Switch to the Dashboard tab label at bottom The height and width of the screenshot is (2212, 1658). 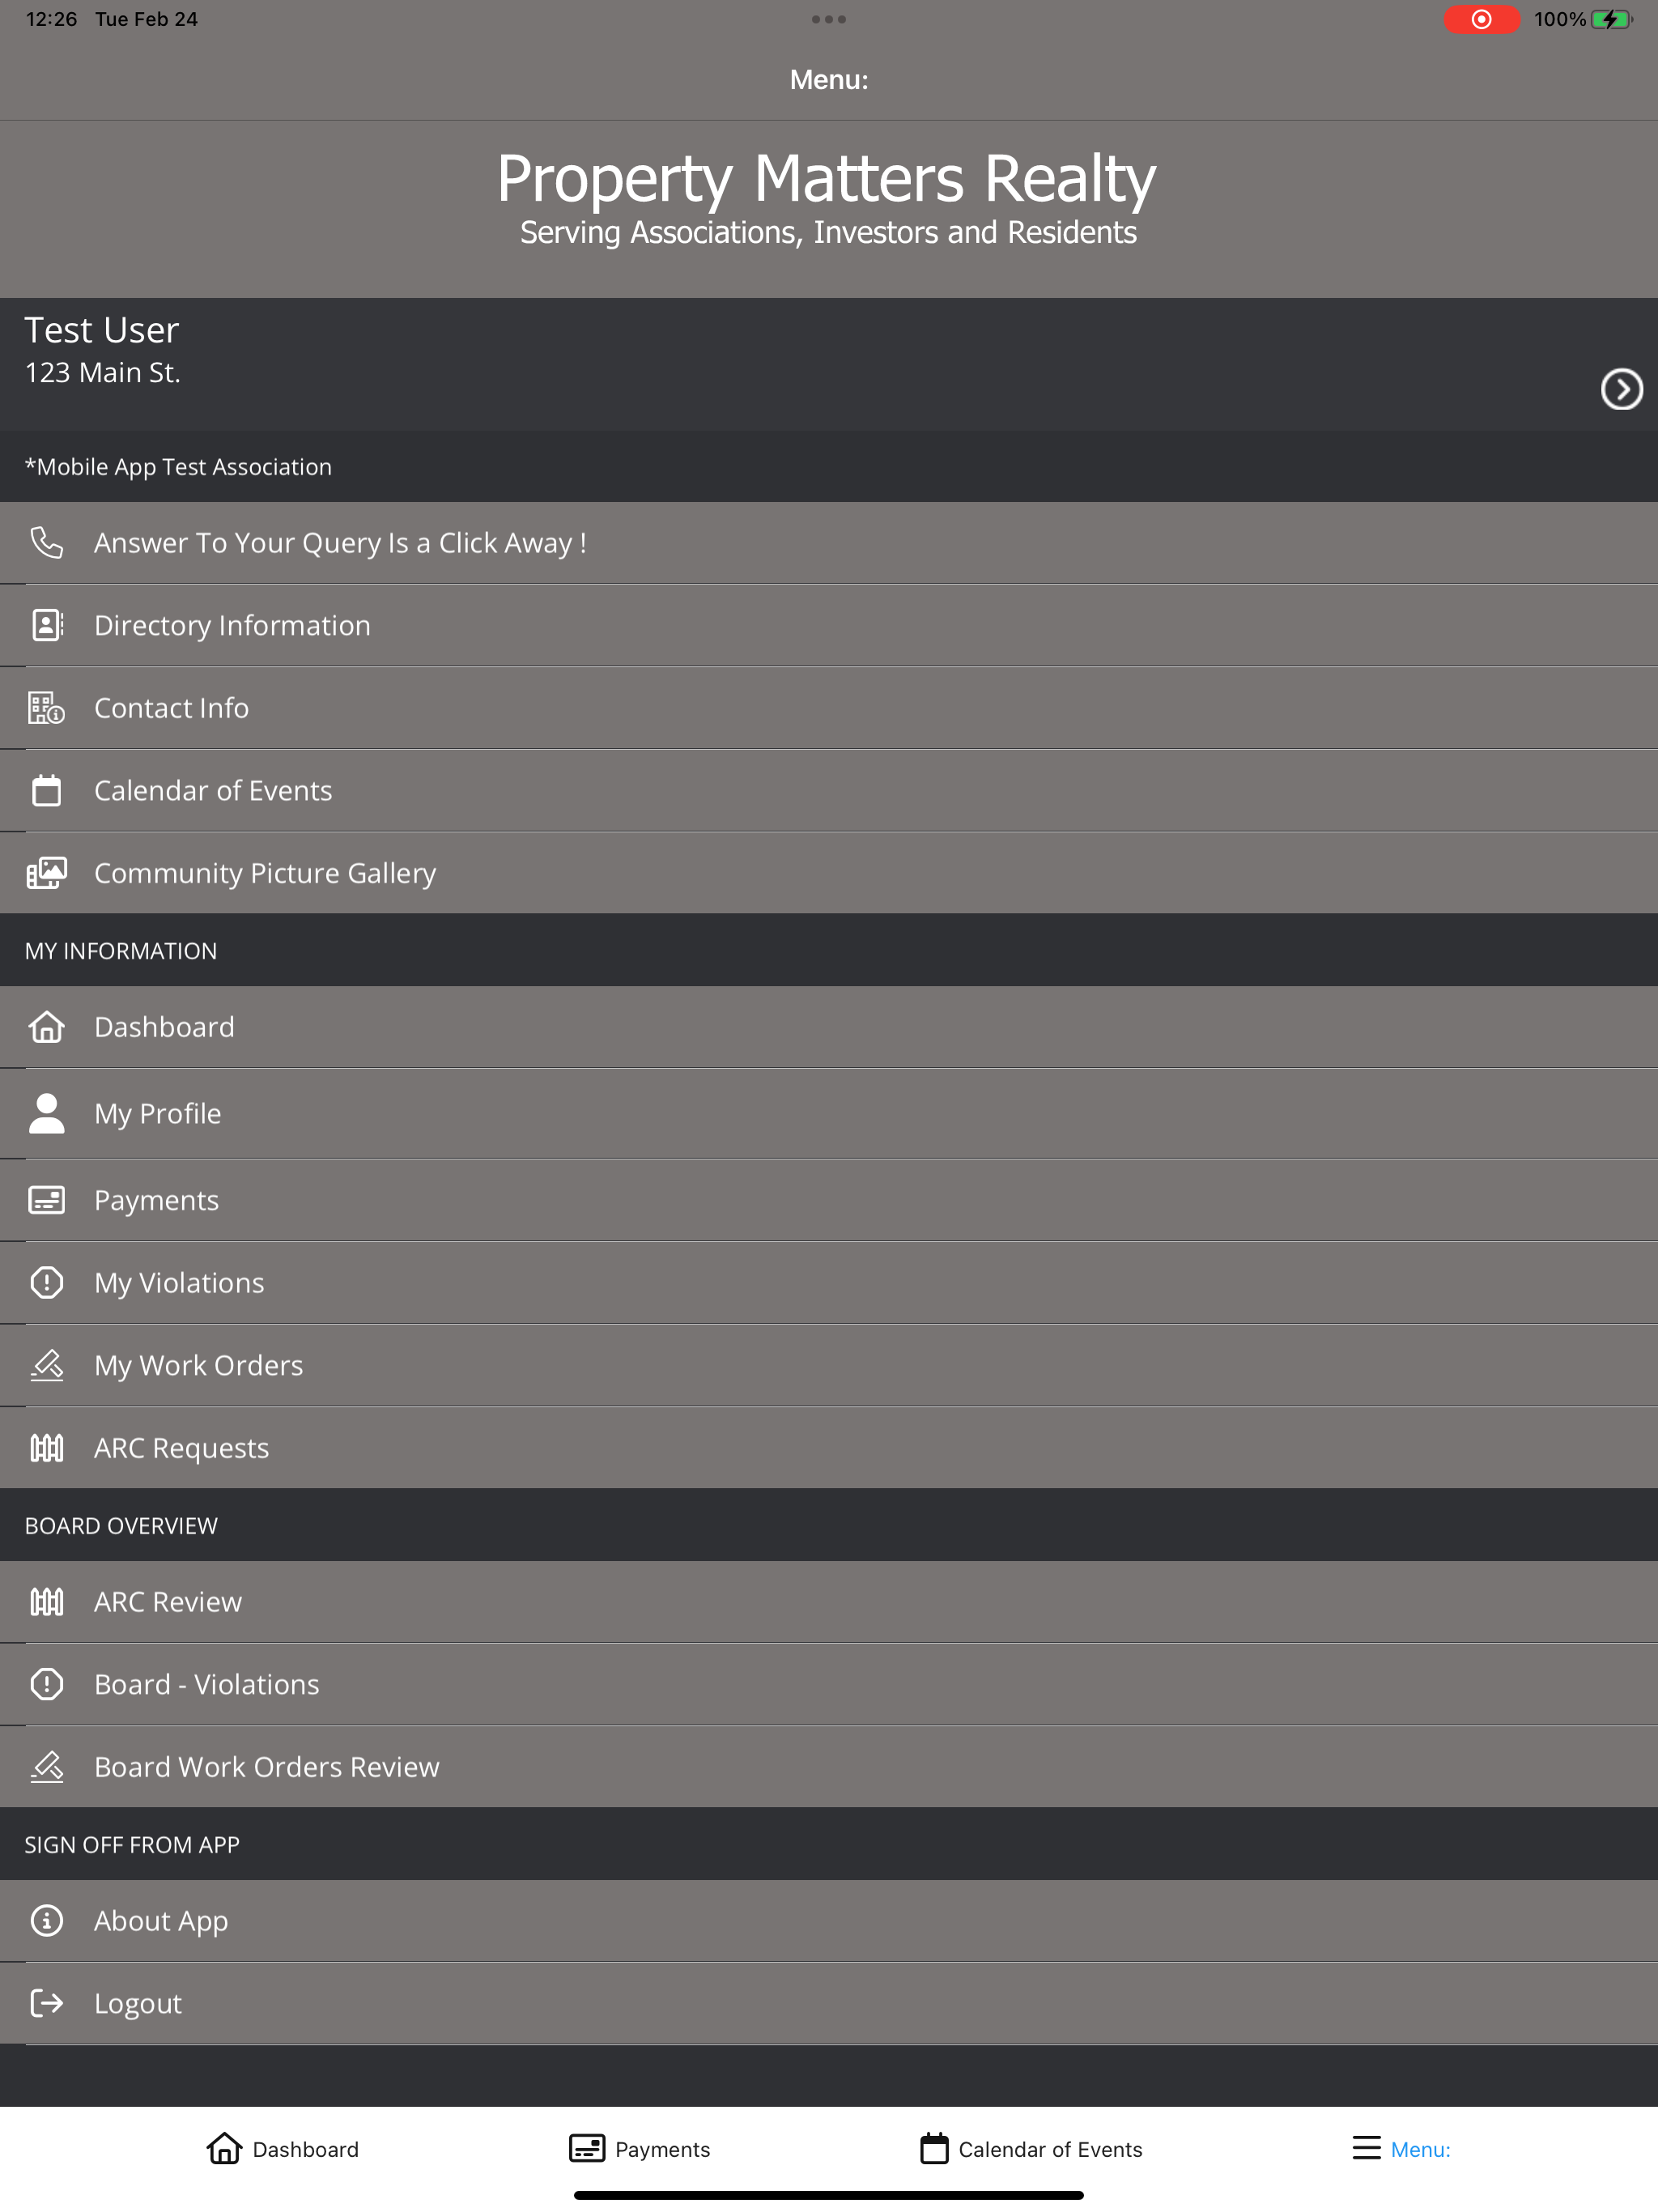[x=305, y=2149]
